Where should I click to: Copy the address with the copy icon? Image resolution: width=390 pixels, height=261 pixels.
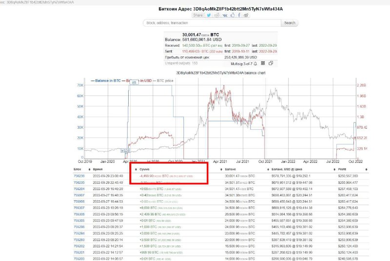click(271, 64)
